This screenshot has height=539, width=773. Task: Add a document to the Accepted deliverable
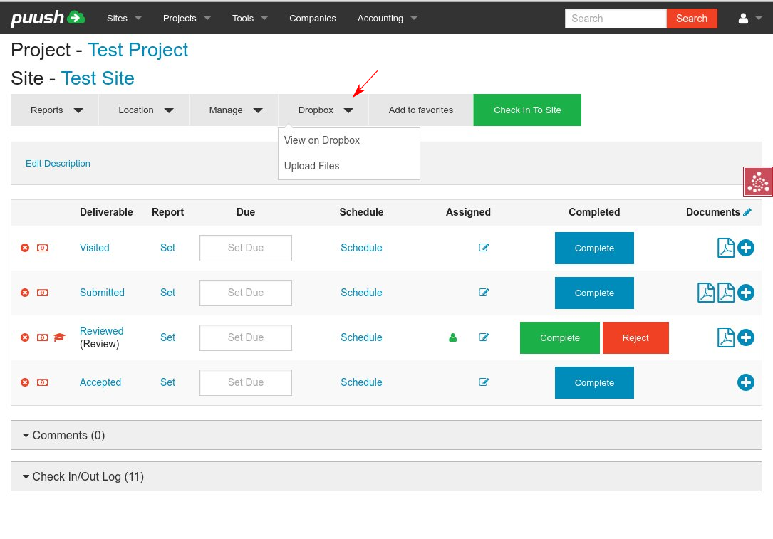pos(745,382)
